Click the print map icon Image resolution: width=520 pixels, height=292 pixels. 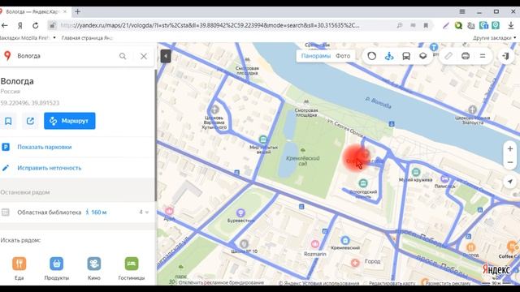tap(466, 56)
